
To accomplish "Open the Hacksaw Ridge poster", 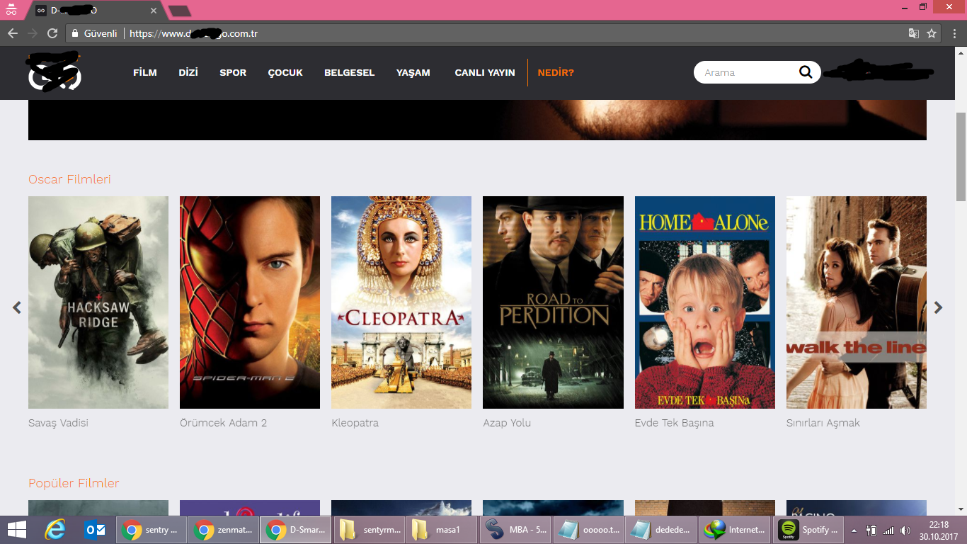I will click(98, 302).
